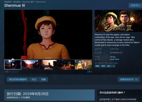142x102 pixels.
Task: Open the Shenmue 系列 breadcrumb link
Action: tap(28, 2)
